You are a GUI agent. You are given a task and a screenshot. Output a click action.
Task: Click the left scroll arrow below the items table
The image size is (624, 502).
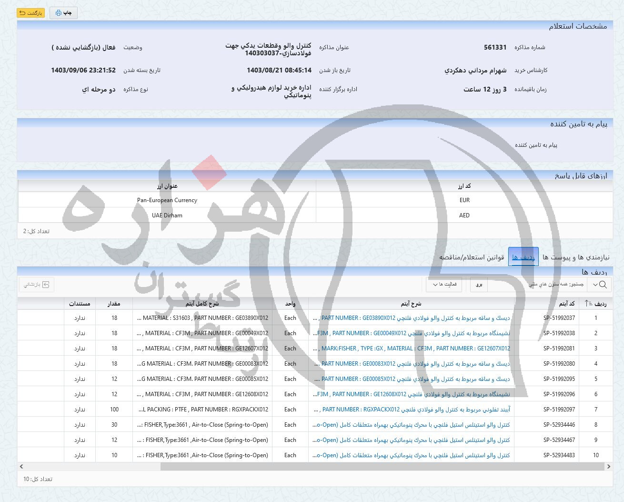[x=21, y=467]
